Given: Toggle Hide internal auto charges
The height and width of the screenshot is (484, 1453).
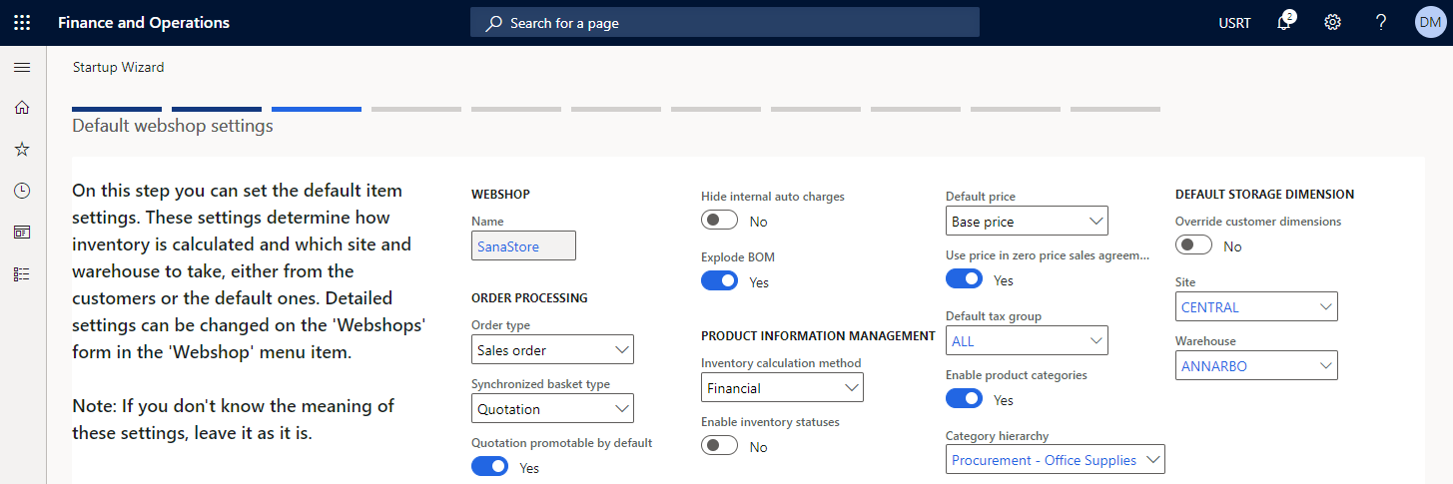Looking at the screenshot, I should [x=720, y=221].
